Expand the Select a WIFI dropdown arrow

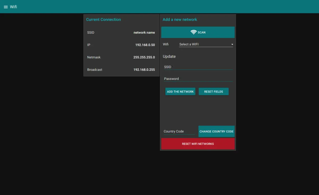[232, 44]
